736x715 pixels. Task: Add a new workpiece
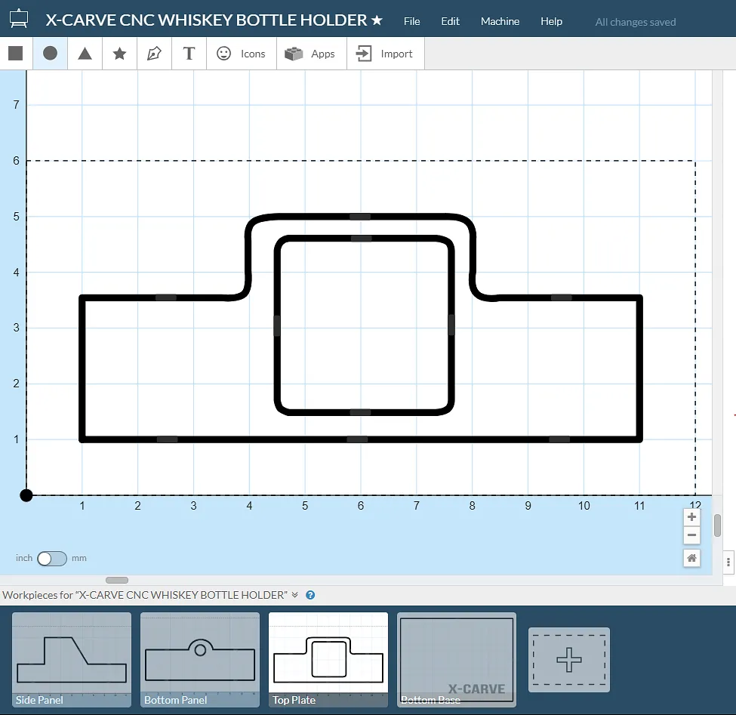[568, 660]
